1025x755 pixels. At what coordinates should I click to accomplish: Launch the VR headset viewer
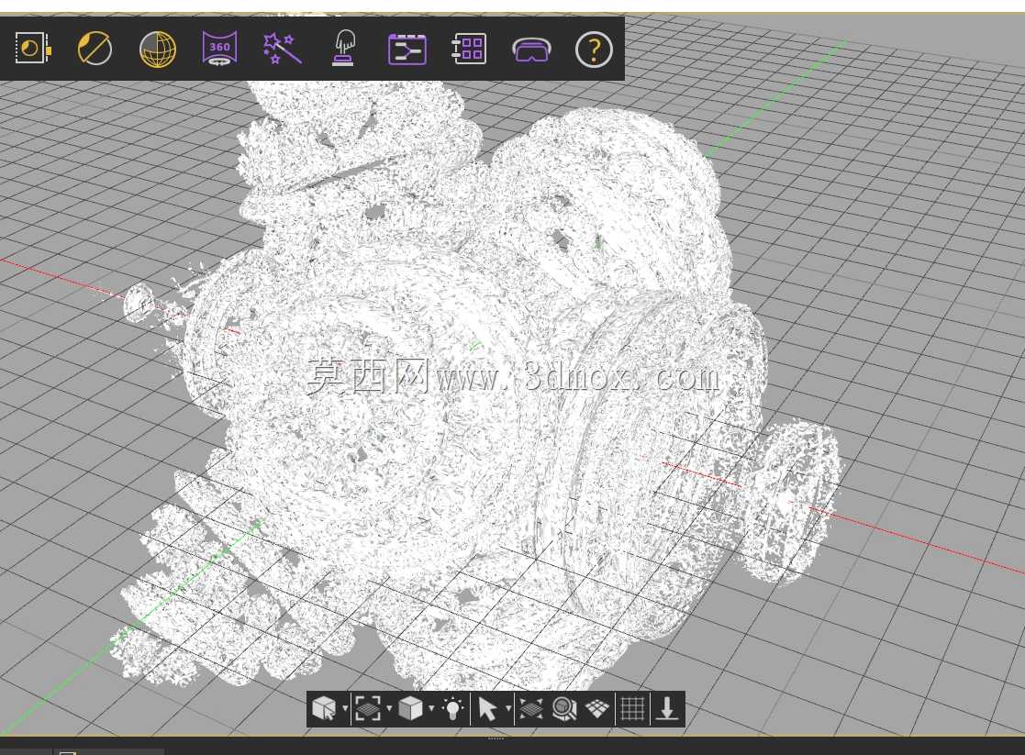tap(531, 50)
